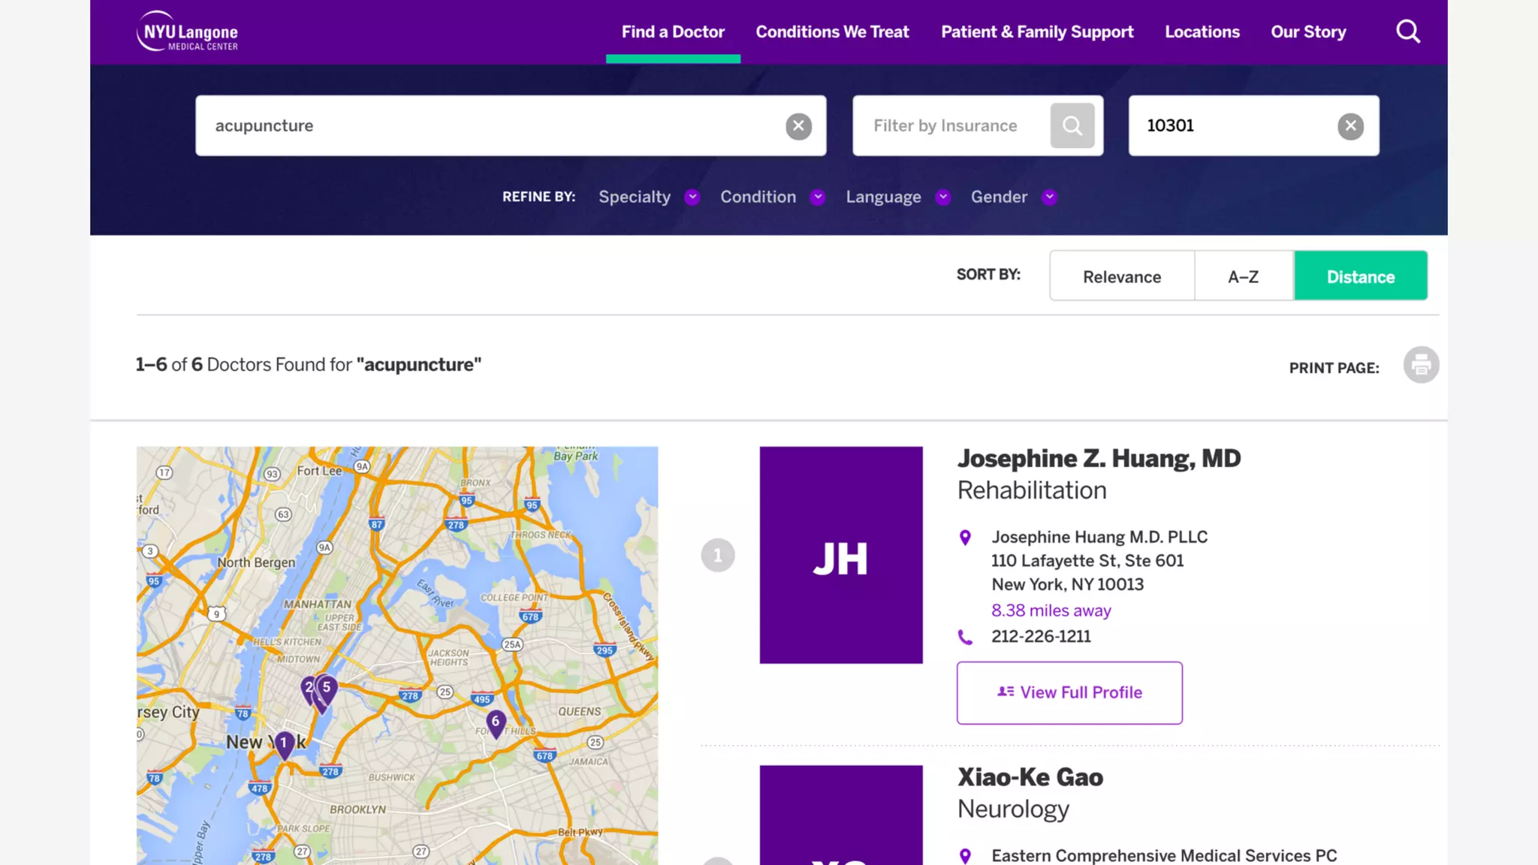Click Josephine Z. Huang, MD name link

1098,458
